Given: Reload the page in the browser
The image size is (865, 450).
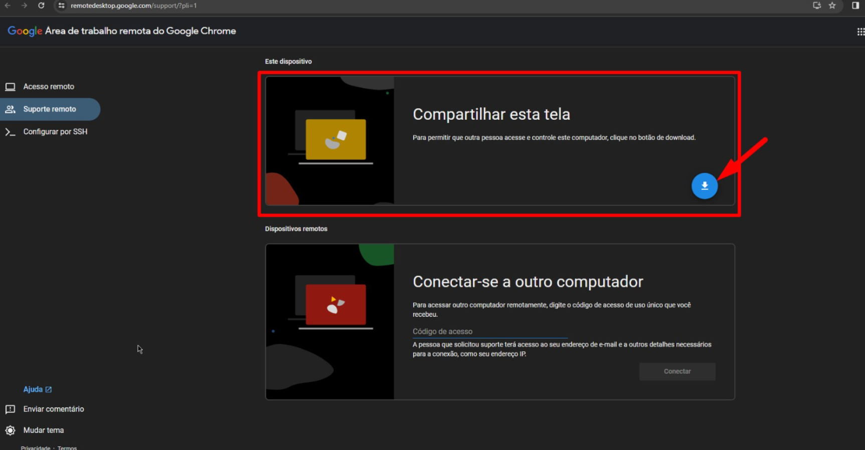Looking at the screenshot, I should 41,6.
